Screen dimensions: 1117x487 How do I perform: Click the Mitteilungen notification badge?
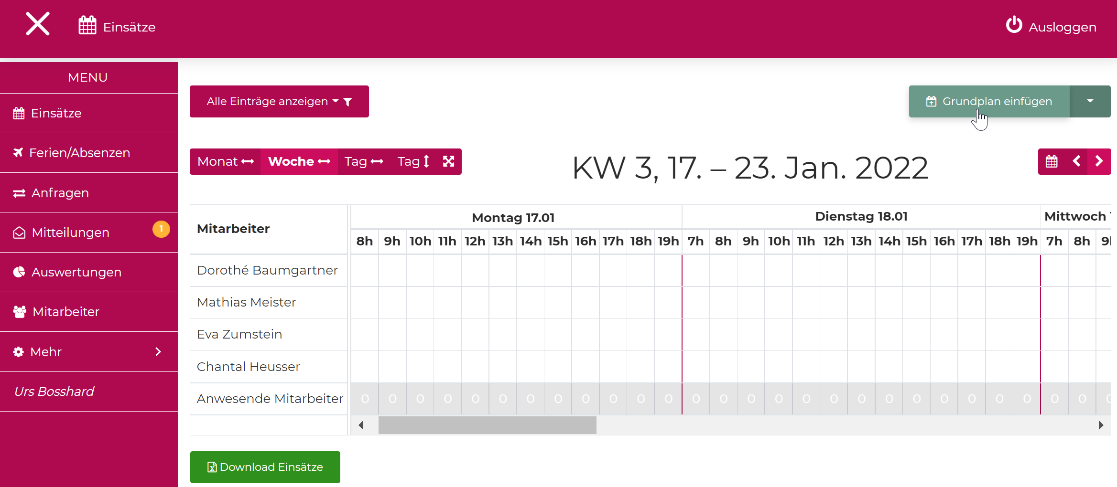161,229
